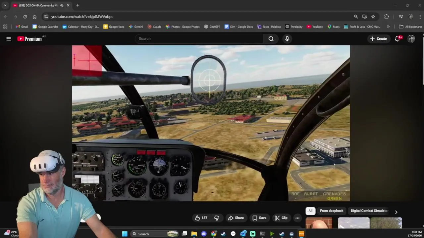This screenshot has width=424, height=238.
Task: Open the Windows Start menu
Action: [125, 234]
